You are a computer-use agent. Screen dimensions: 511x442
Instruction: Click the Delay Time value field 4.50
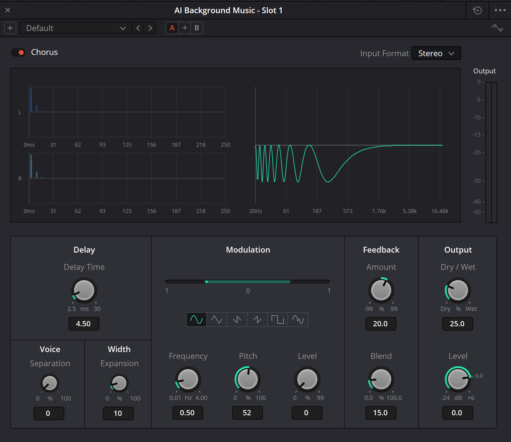(84, 324)
